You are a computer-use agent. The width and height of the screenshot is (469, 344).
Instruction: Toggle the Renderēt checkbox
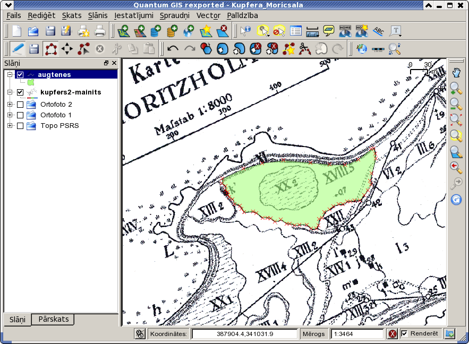pyautogui.click(x=404, y=333)
